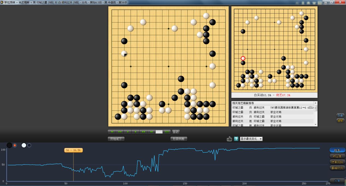Click the thumbs up like icon

tap(229, 139)
